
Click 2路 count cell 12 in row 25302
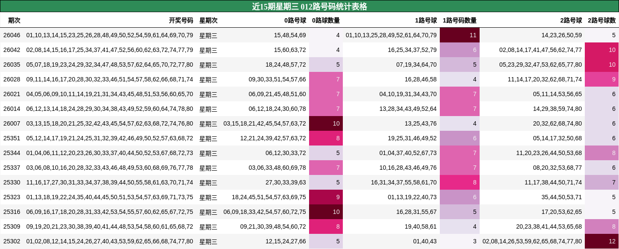pyautogui.click(x=602, y=241)
